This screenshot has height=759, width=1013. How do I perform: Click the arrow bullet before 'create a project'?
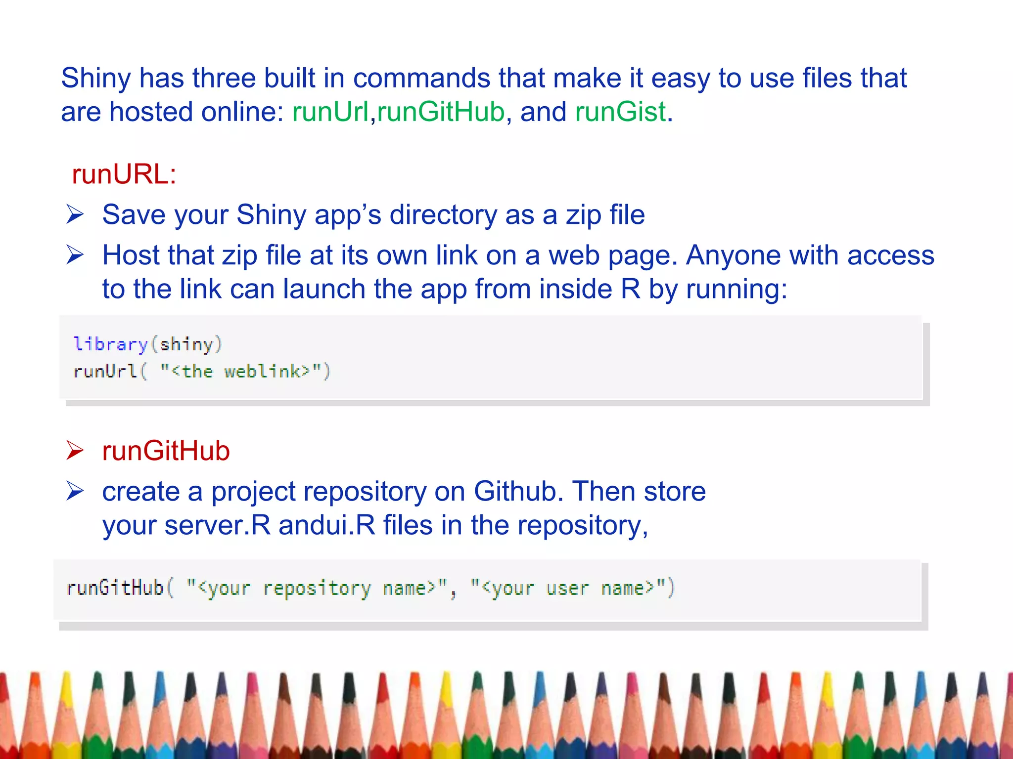coord(75,491)
